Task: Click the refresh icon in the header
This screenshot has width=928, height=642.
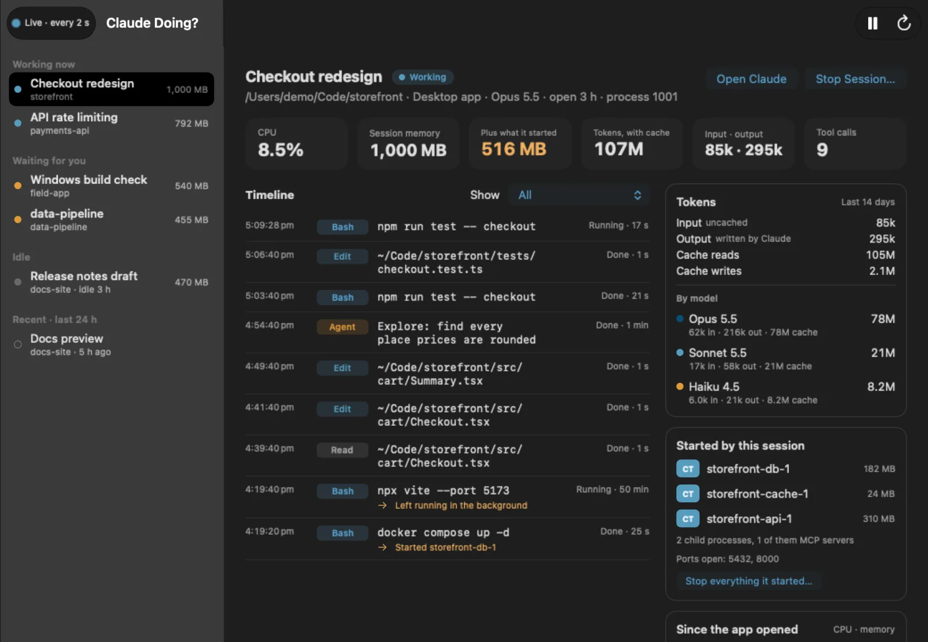Action: click(x=904, y=23)
